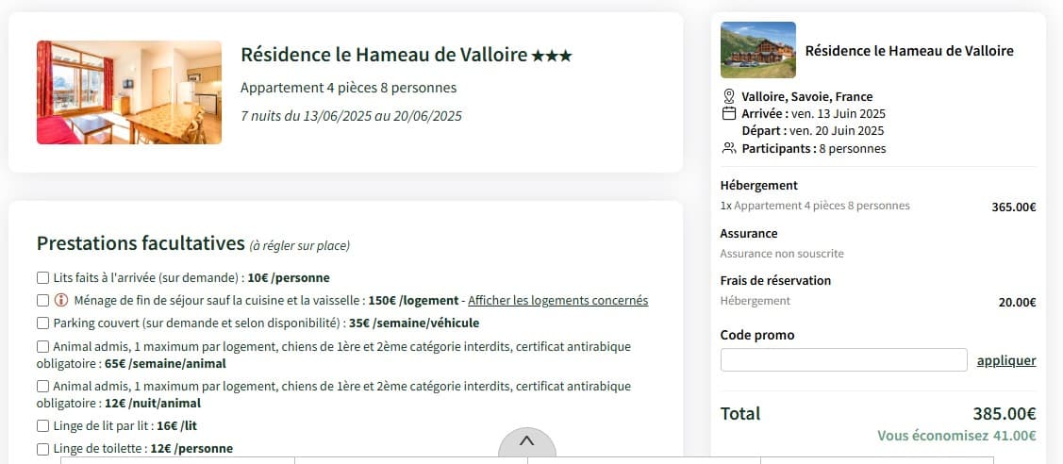Screen dimensions: 1063x464
Task: Check the Linge de lit par lit box
Action: click(x=42, y=426)
